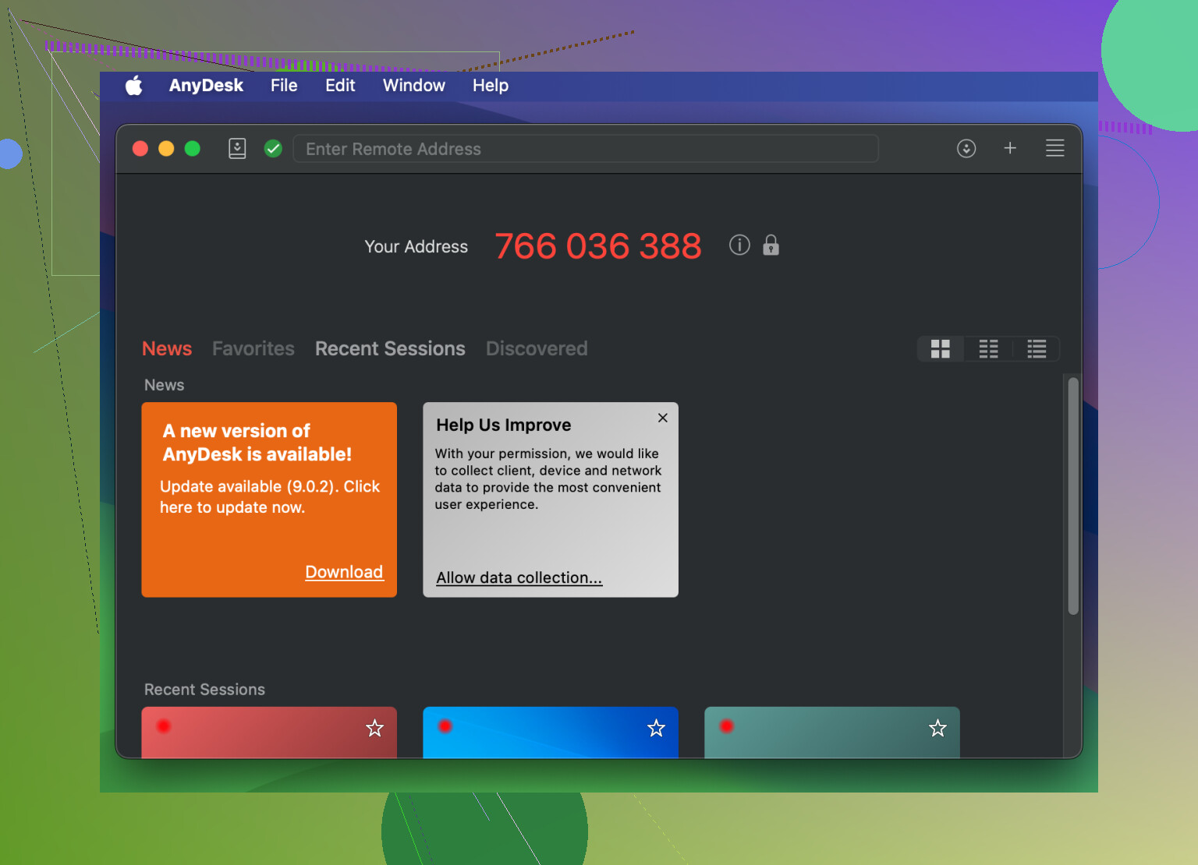Favorite the blue recent session card

coord(657,729)
